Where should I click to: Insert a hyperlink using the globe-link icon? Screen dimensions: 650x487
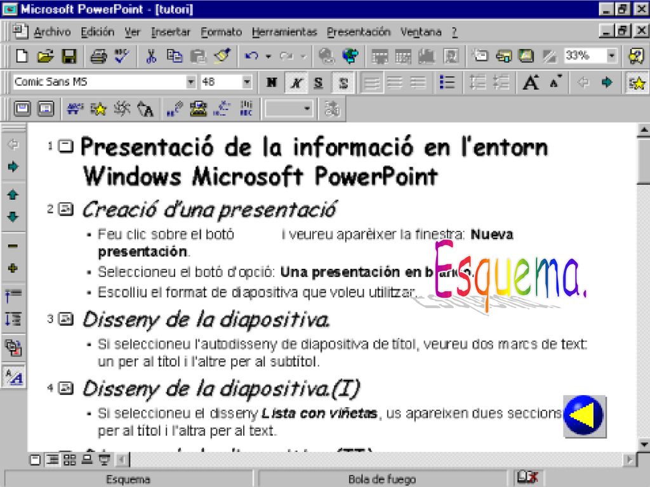coord(326,56)
